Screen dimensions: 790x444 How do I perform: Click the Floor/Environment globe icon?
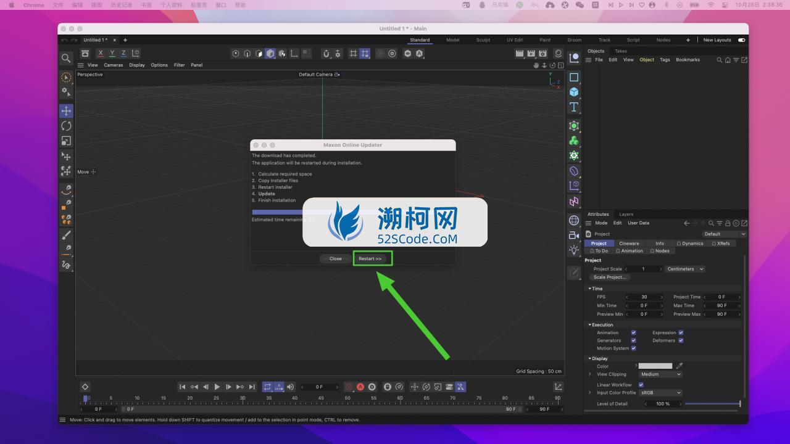click(x=574, y=220)
